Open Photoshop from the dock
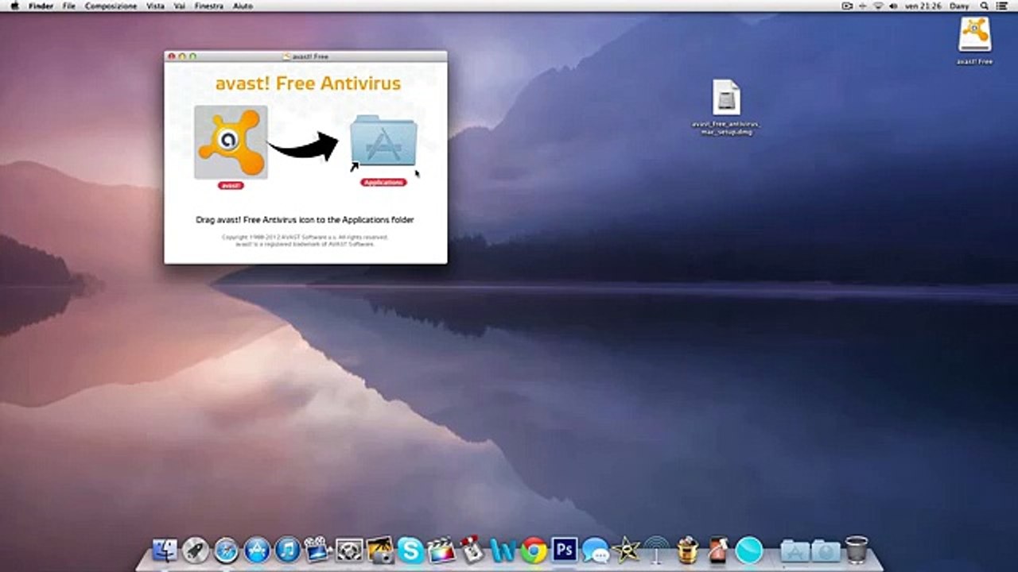The width and height of the screenshot is (1018, 572). click(x=565, y=550)
